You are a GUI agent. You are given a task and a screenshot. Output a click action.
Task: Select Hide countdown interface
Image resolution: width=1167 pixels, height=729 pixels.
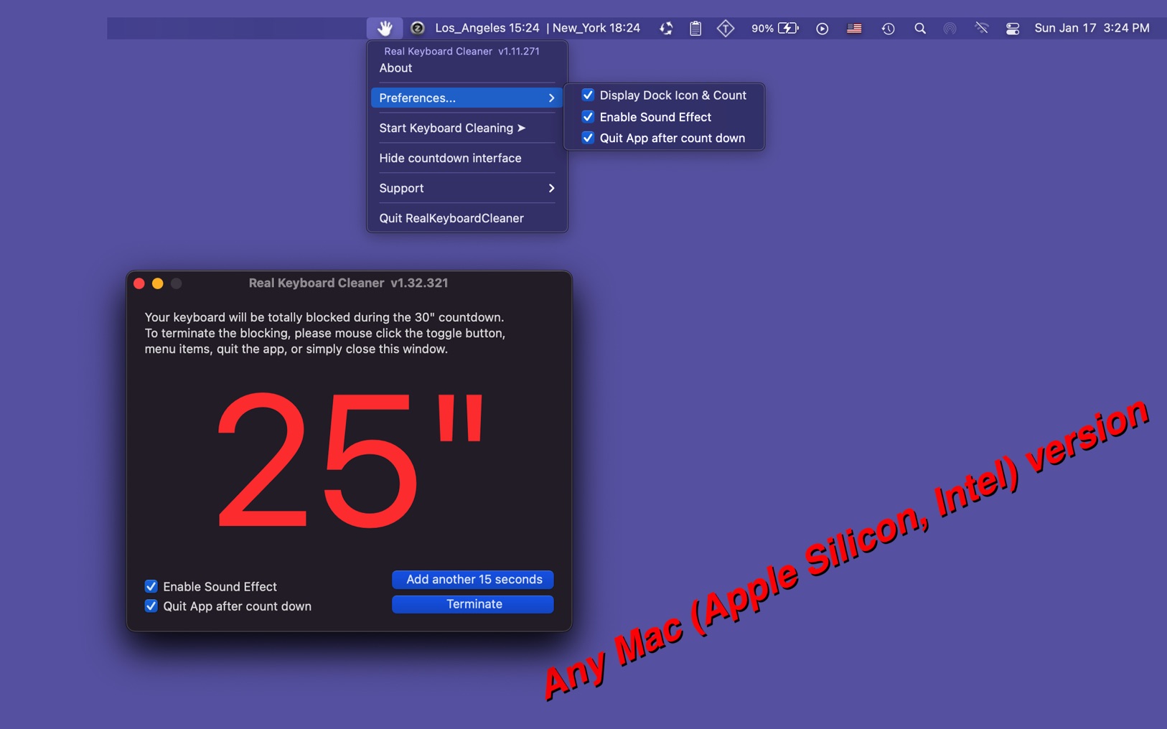pos(467,158)
